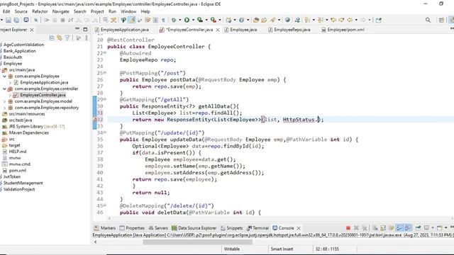Click the web browser globe icon
The height and width of the screenshot is (255, 454).
[287, 20]
